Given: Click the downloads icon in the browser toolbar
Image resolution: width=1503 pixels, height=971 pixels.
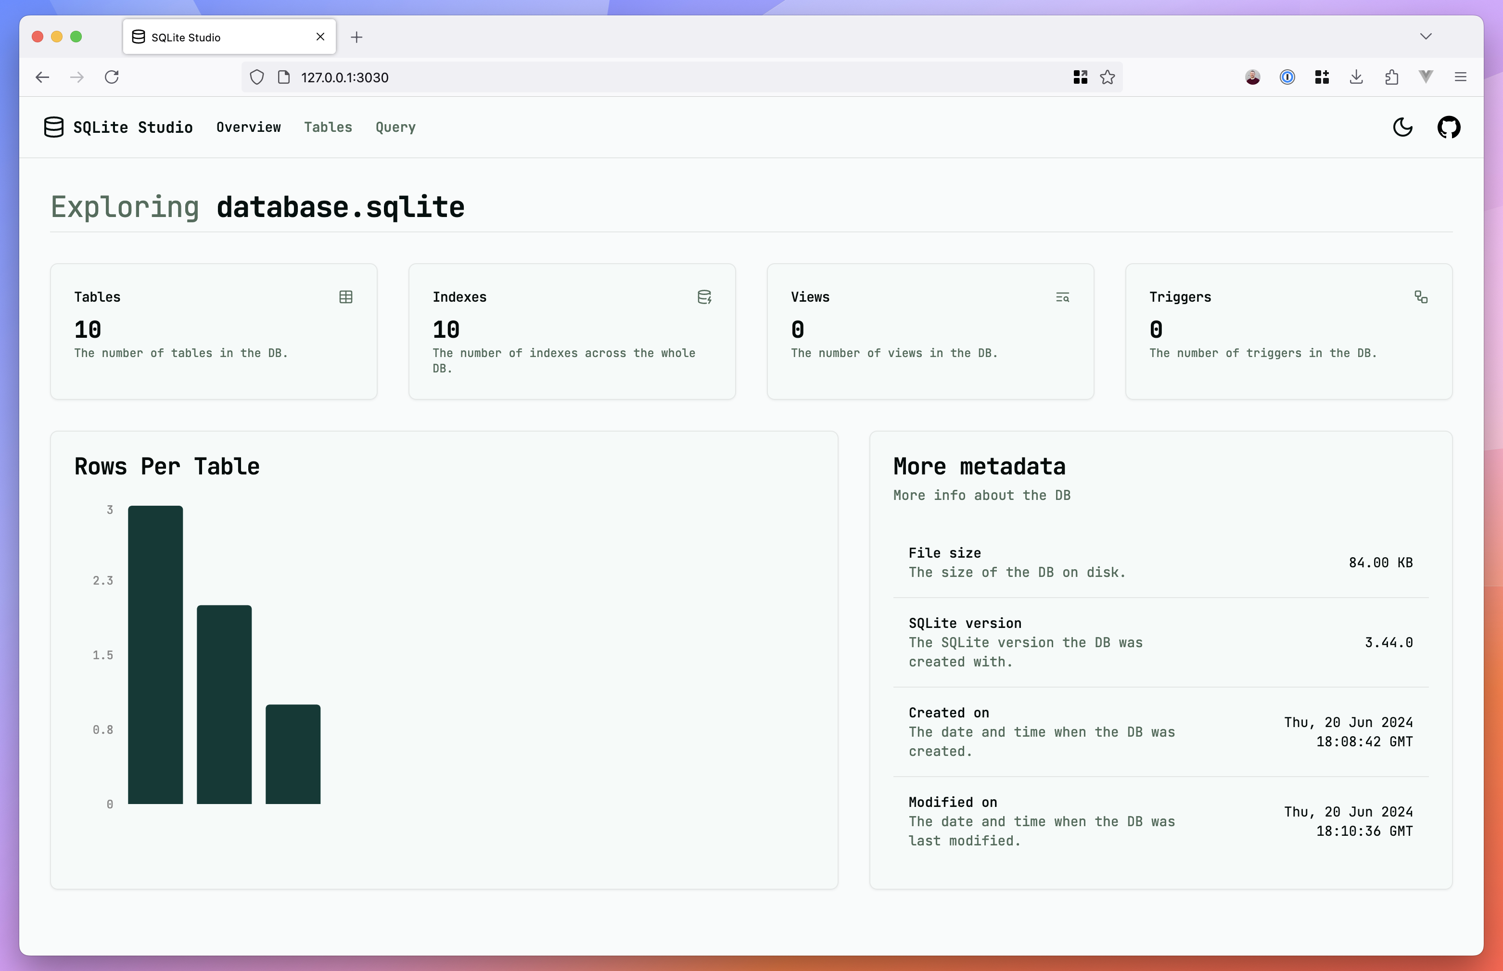Looking at the screenshot, I should (x=1356, y=77).
